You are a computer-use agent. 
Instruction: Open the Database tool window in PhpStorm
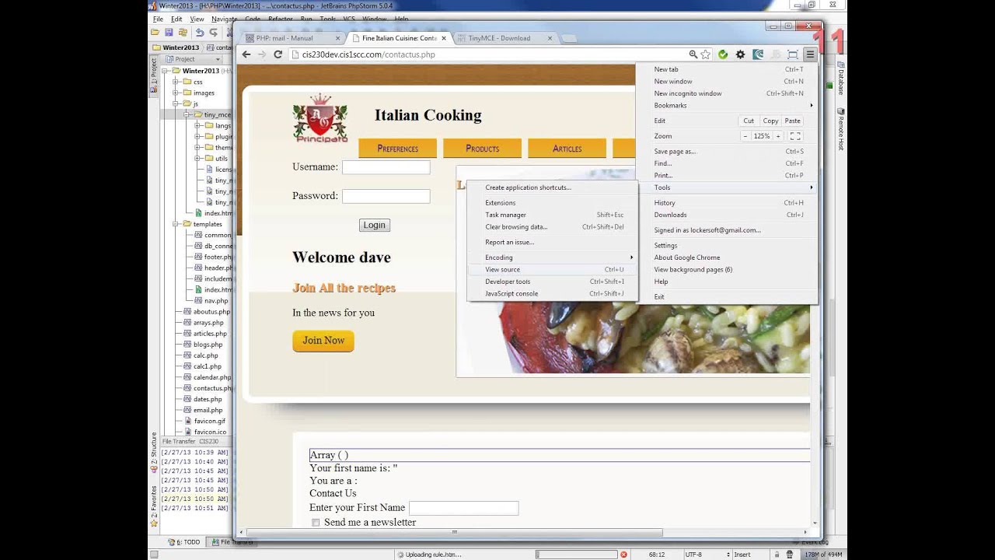(841, 78)
